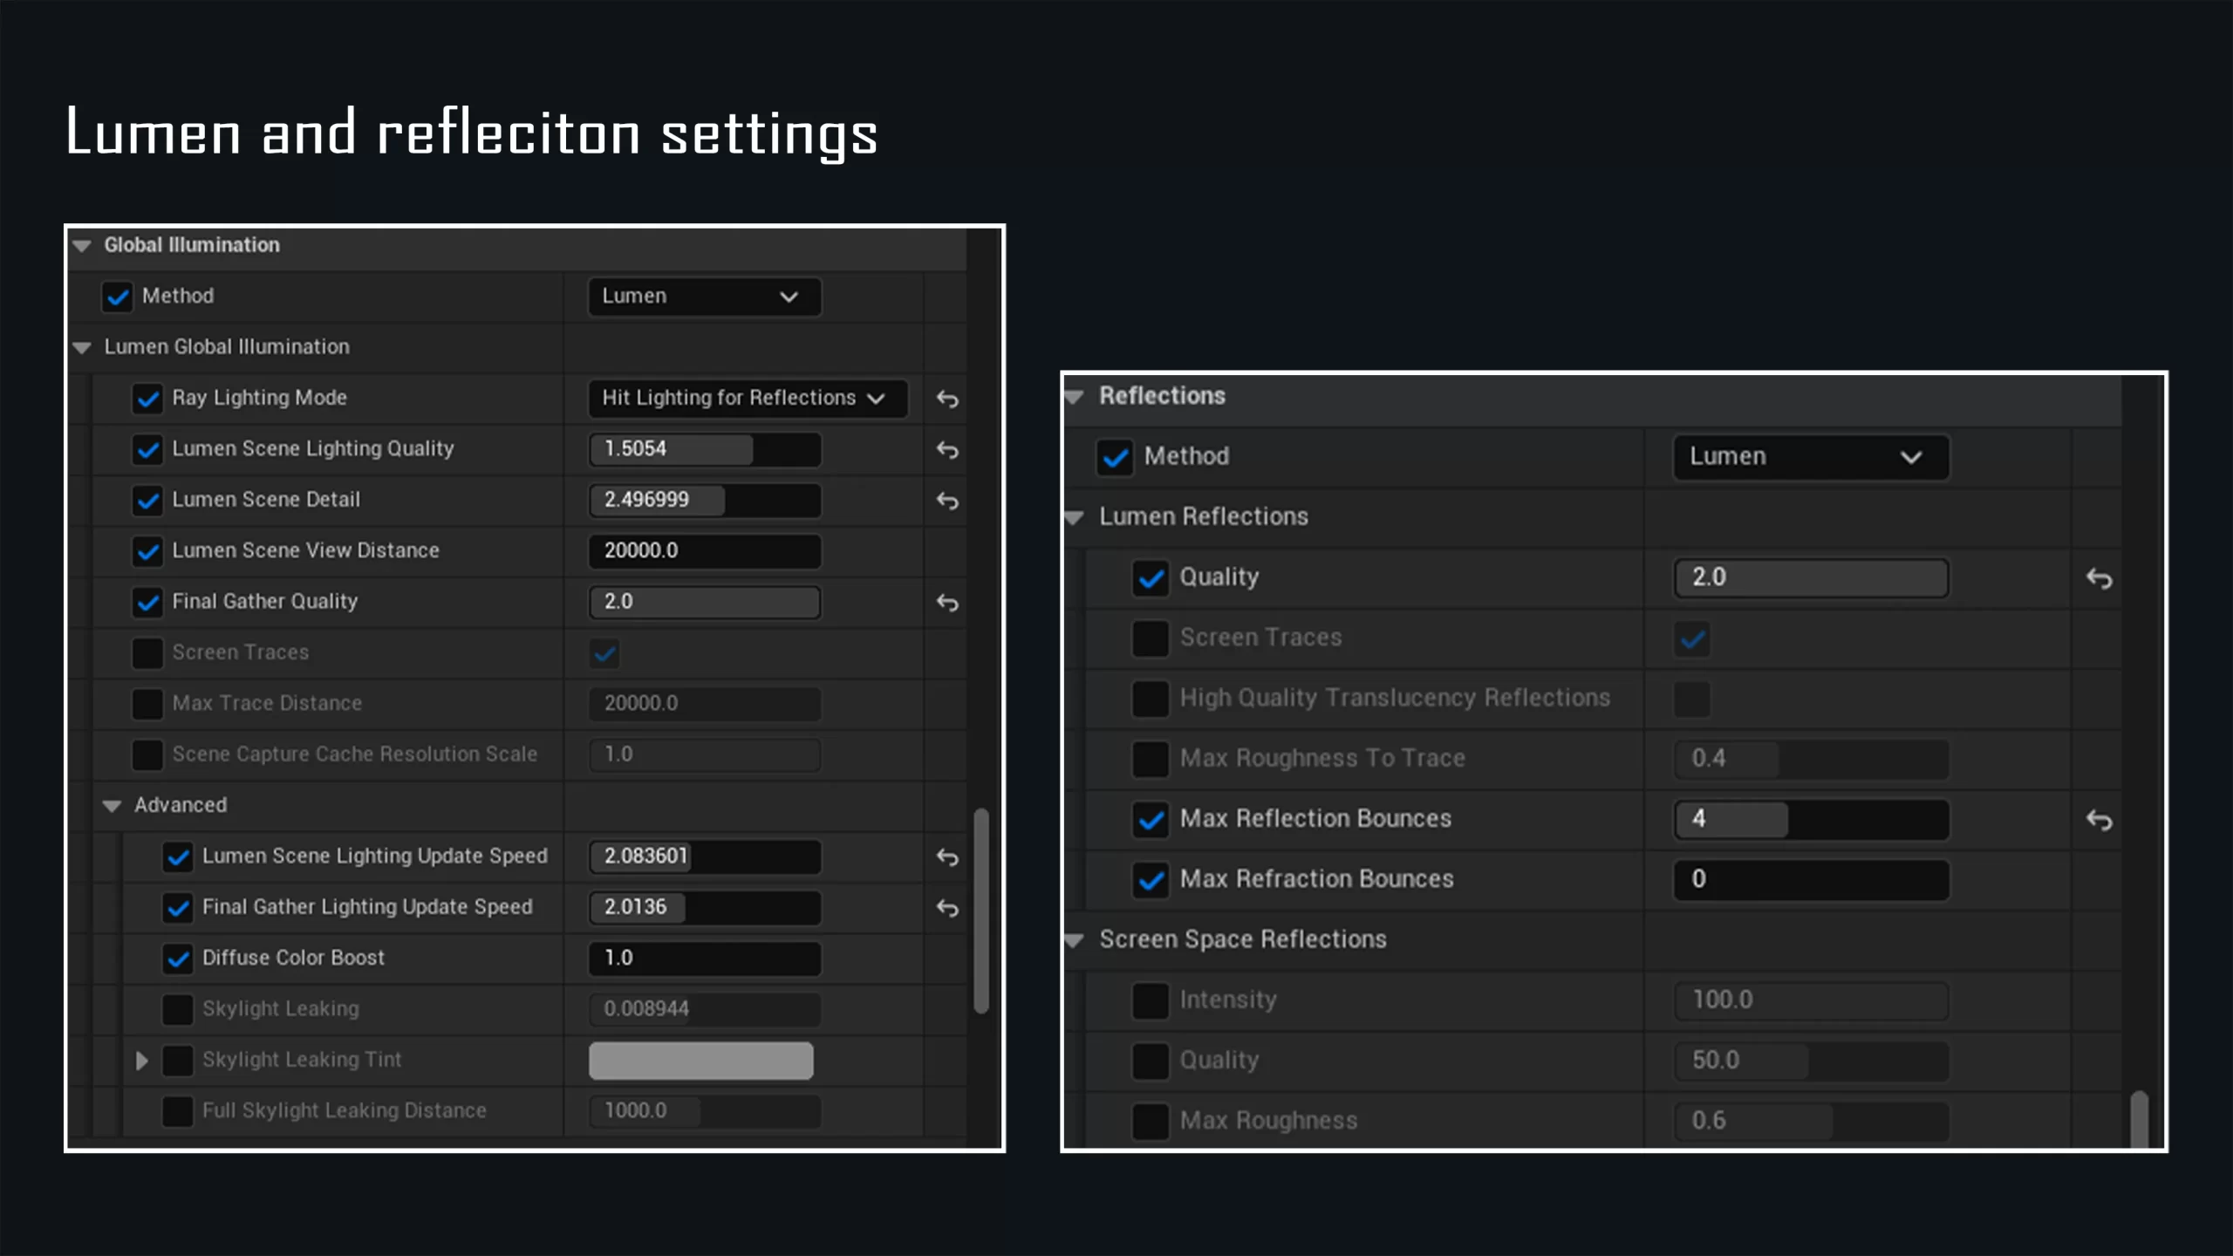
Task: Toggle the Reflections Method override checkbox
Action: [1115, 457]
